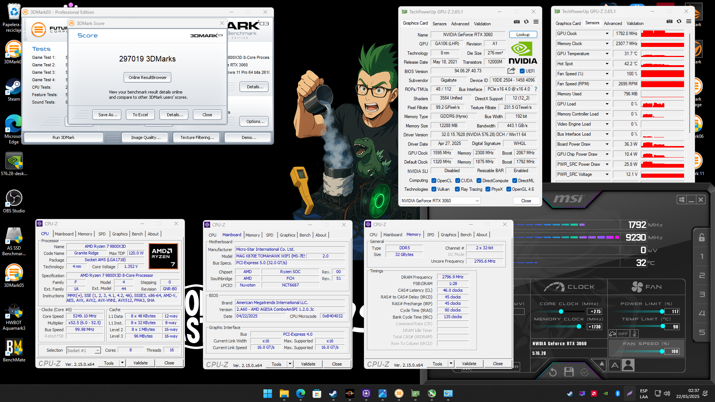This screenshot has width=715, height=402.
Task: Open the Tools dropdown arrow in CPU-Z Memory window
Action: [450, 364]
